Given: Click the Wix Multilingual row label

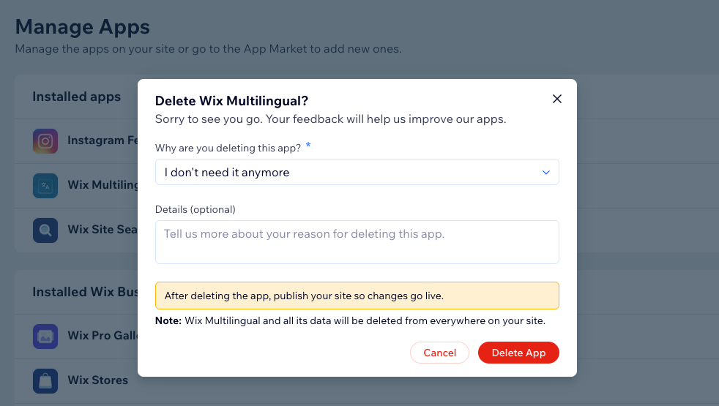Looking at the screenshot, I should click(103, 184).
